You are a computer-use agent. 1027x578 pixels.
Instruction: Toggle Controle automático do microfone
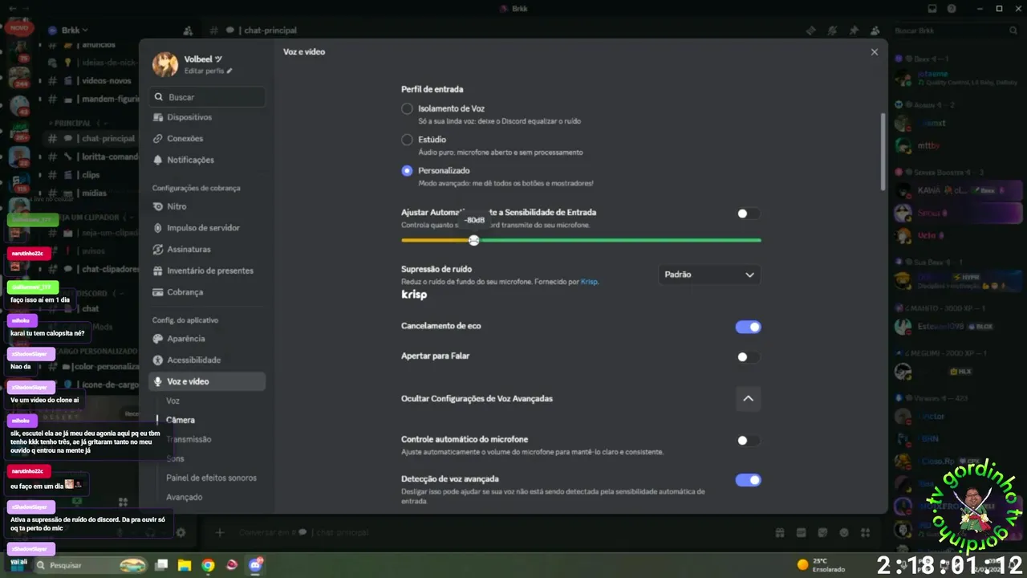pos(748,441)
